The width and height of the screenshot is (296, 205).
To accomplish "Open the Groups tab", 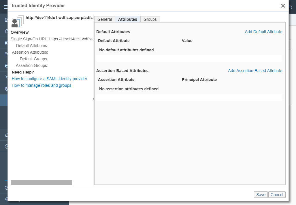I will pos(150,19).
